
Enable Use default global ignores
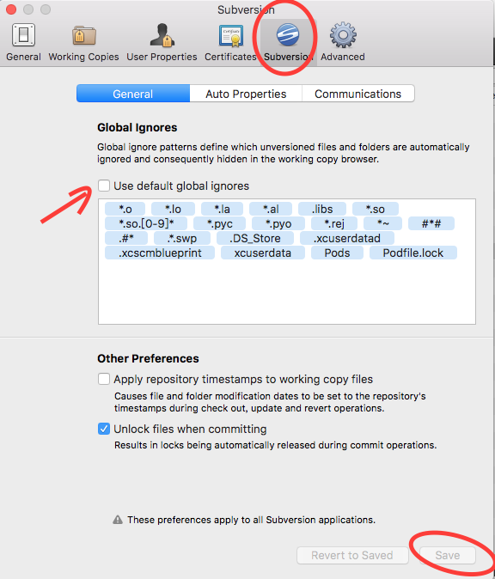coord(104,186)
